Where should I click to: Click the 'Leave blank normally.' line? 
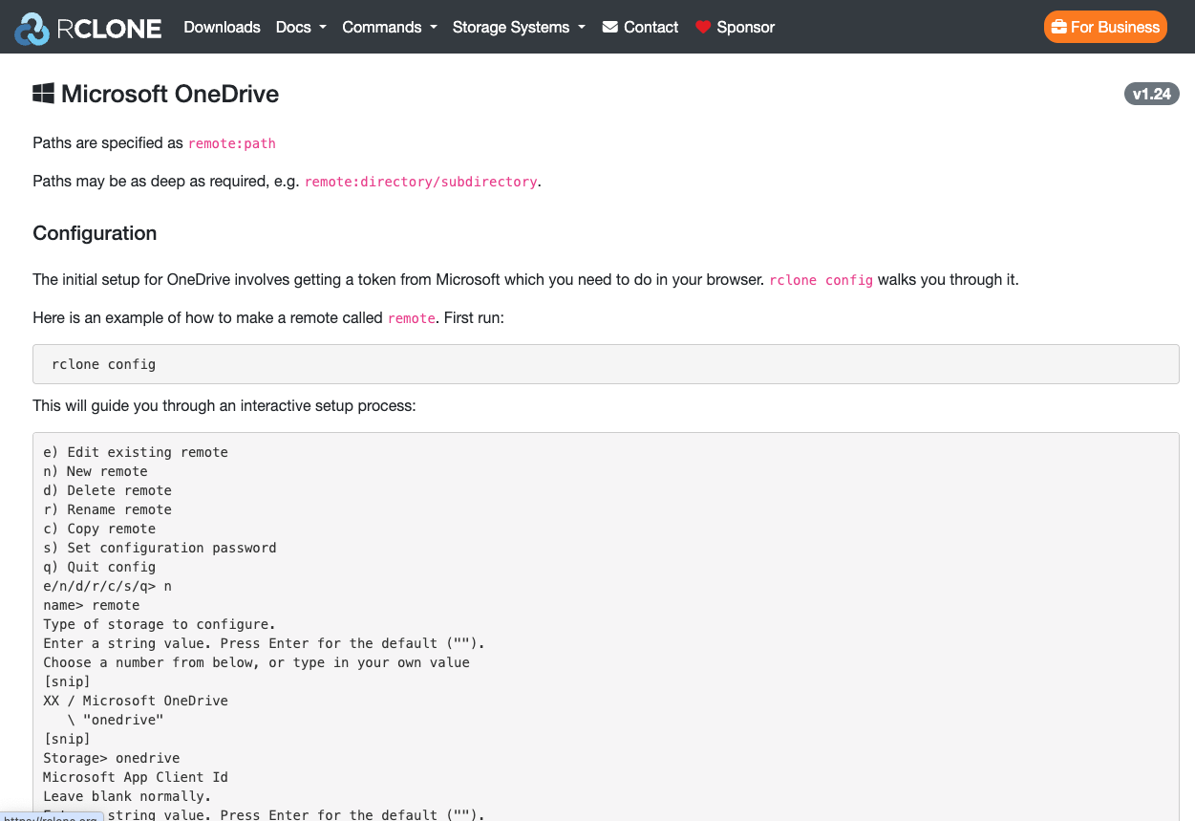click(127, 796)
